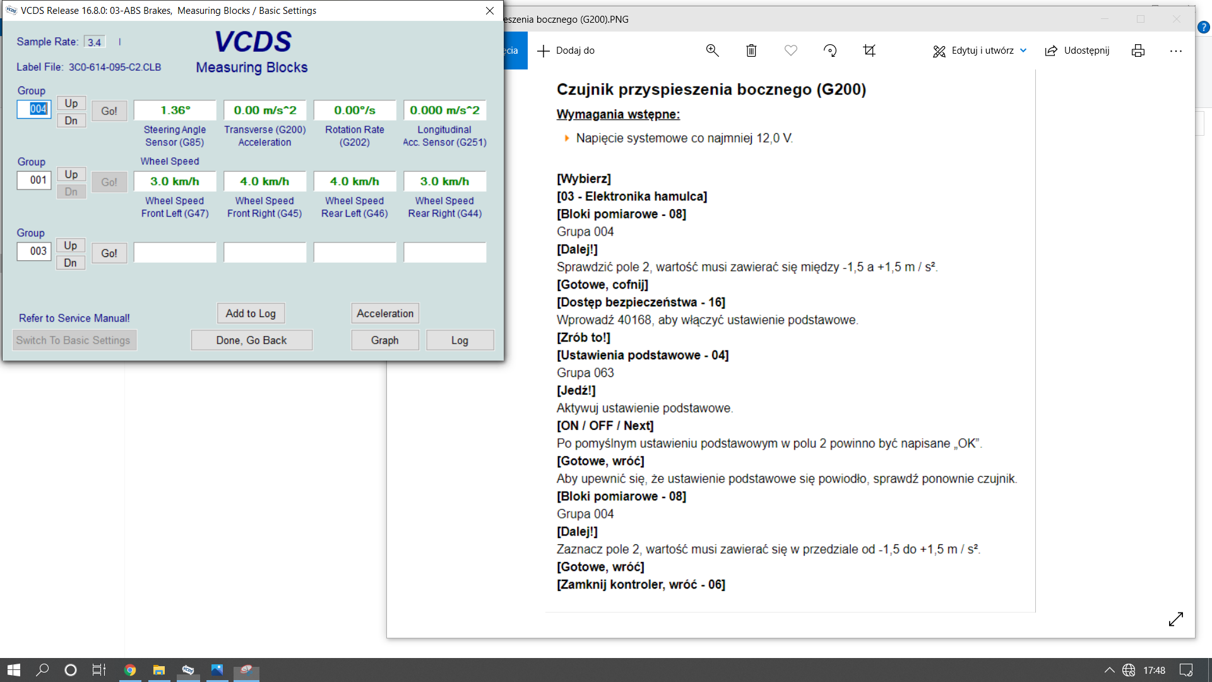
Task: Click the Group 001 input field
Action: click(x=34, y=180)
